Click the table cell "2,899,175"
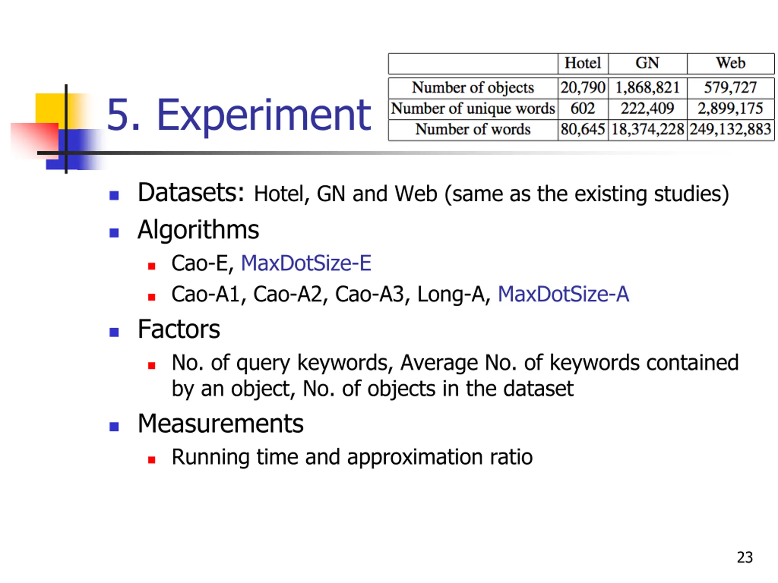The height and width of the screenshot is (583, 778). click(731, 109)
